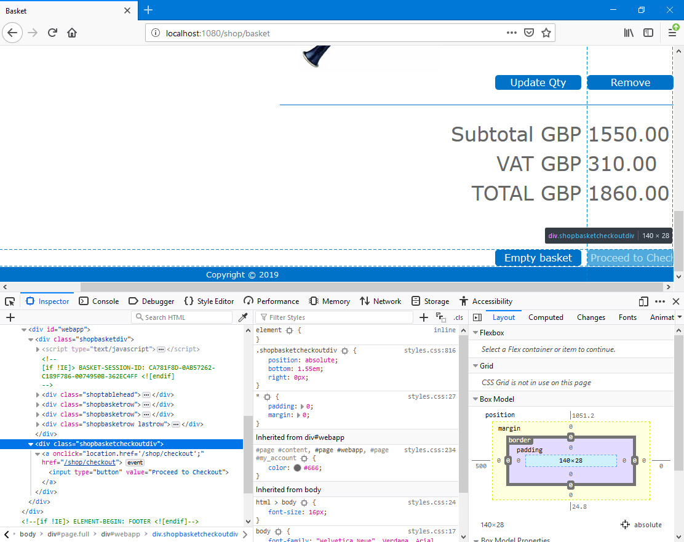
Task: Collapse the shopbasketcheckoutdiv node
Action: click(x=31, y=444)
